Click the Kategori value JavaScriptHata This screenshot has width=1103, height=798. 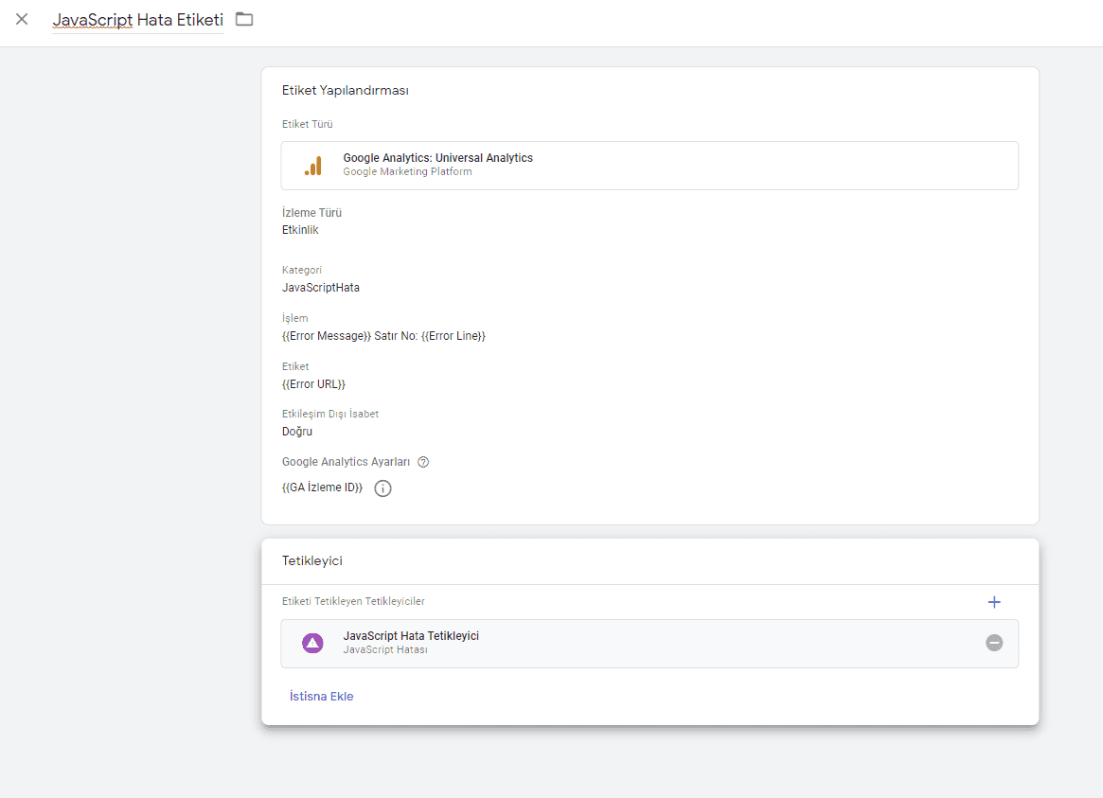click(321, 288)
